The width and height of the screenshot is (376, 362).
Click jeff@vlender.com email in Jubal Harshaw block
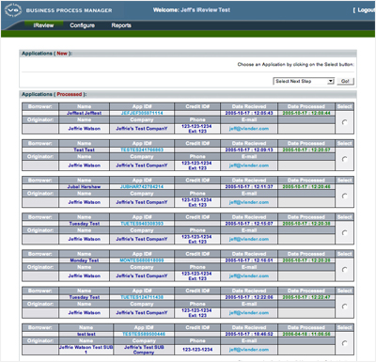249,202
